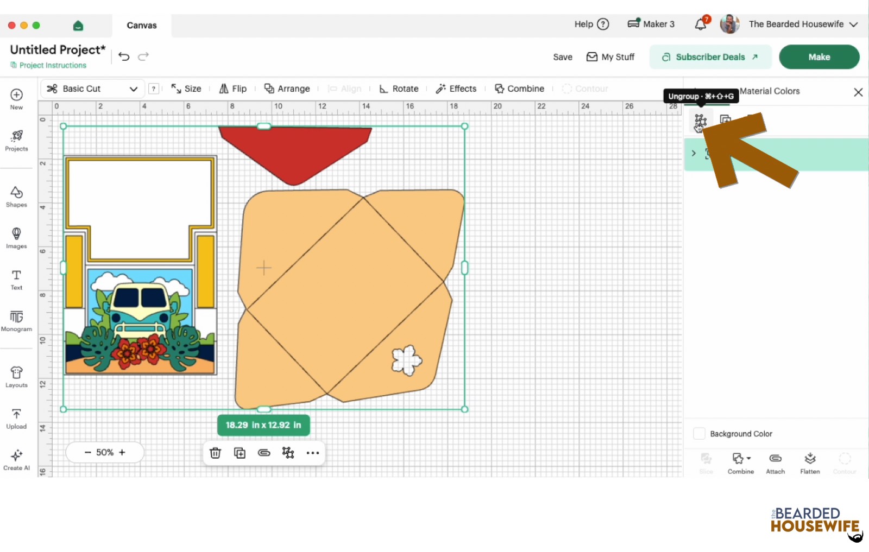Open the Images library

click(x=16, y=238)
